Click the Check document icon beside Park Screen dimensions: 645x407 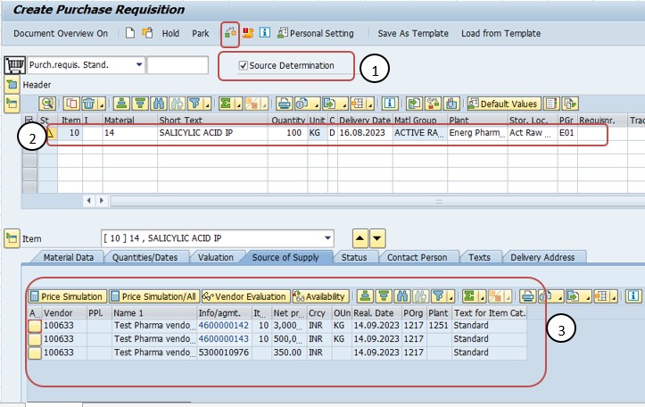(230, 33)
